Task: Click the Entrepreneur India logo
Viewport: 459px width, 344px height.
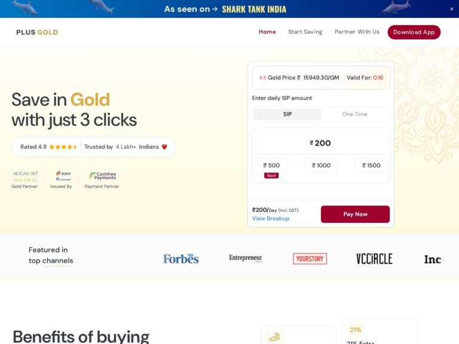Action: [246, 259]
